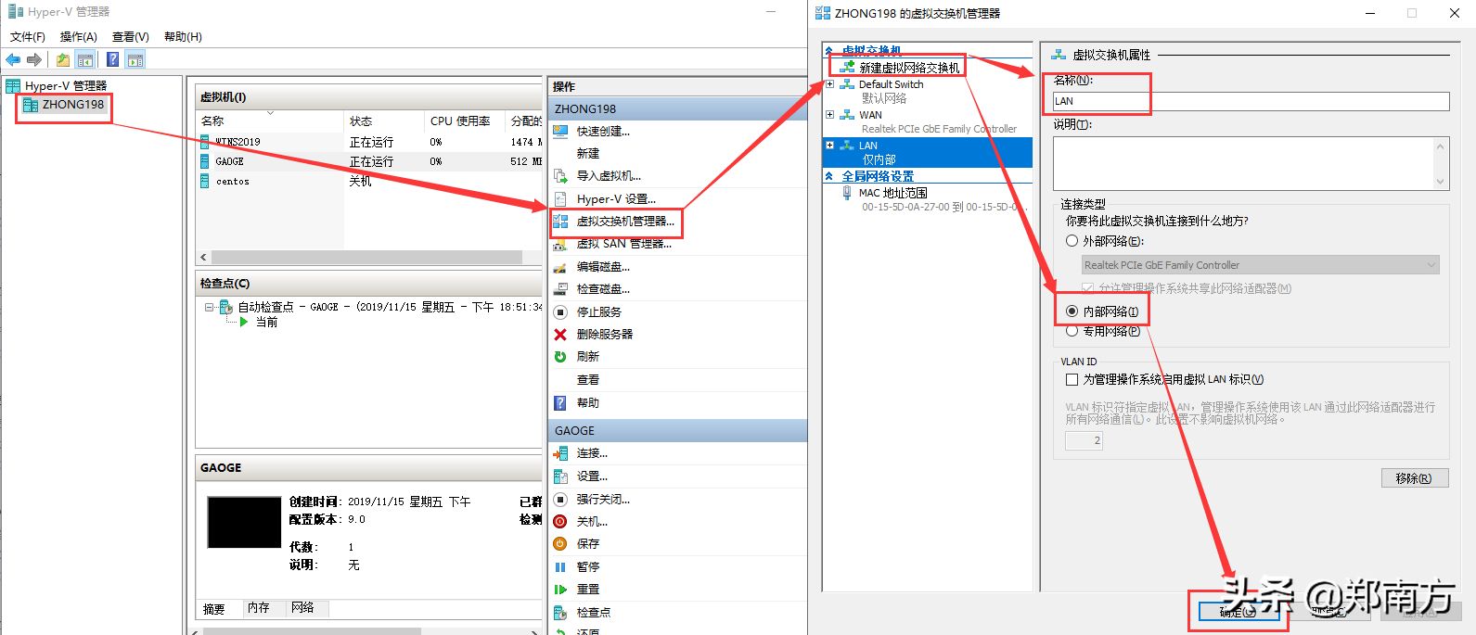Open the Realtek PCIe GbE adapter dropdown
This screenshot has width=1476, height=635.
[x=1260, y=265]
